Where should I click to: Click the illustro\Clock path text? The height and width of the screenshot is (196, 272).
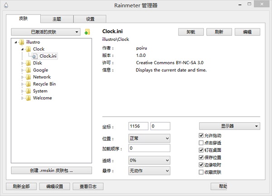click(116, 39)
